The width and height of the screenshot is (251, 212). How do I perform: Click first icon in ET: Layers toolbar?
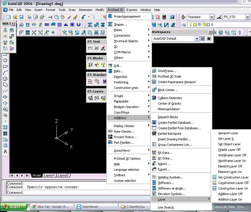[x=90, y=98]
